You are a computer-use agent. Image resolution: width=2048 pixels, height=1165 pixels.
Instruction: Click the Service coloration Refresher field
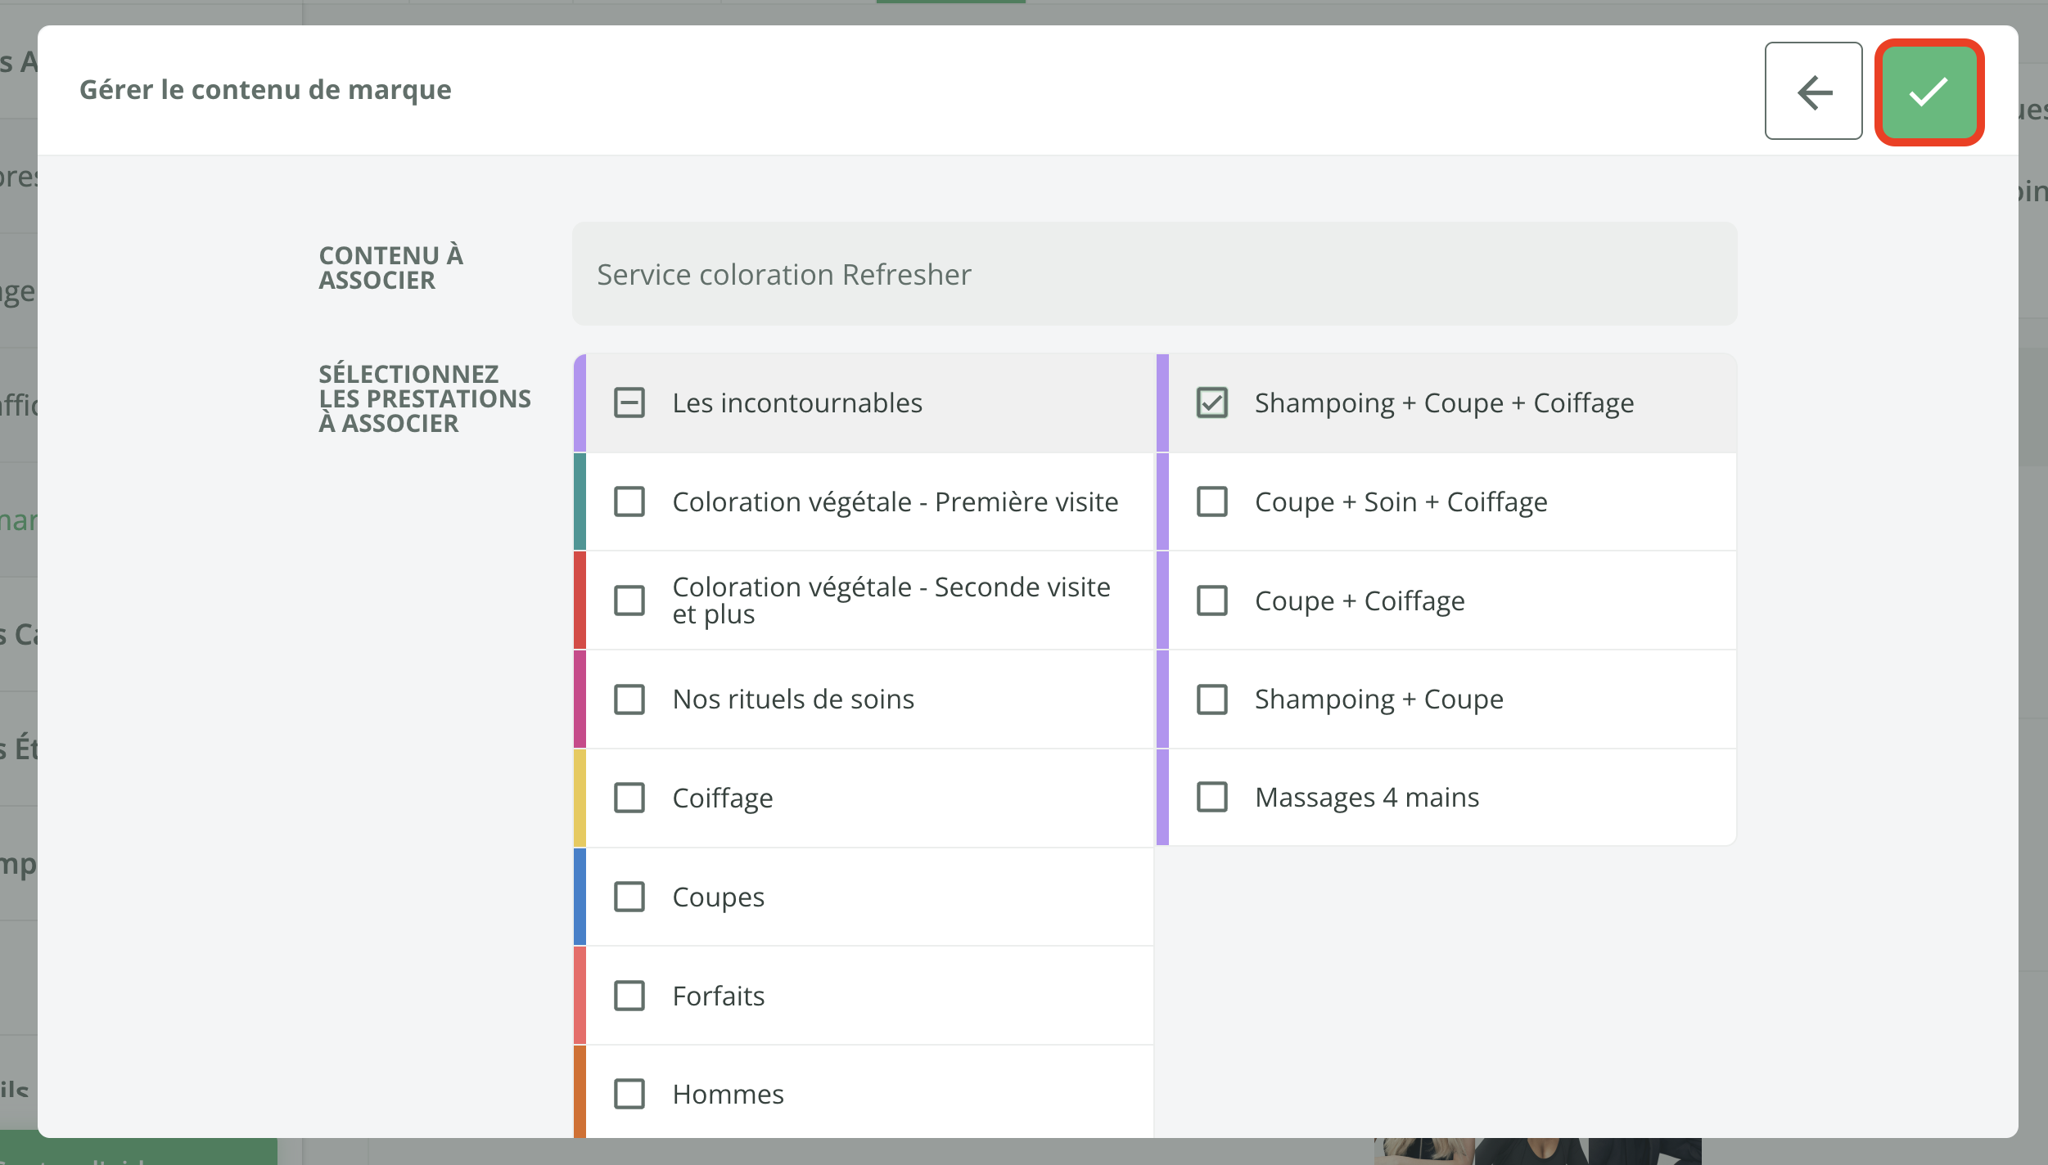pyautogui.click(x=1154, y=274)
